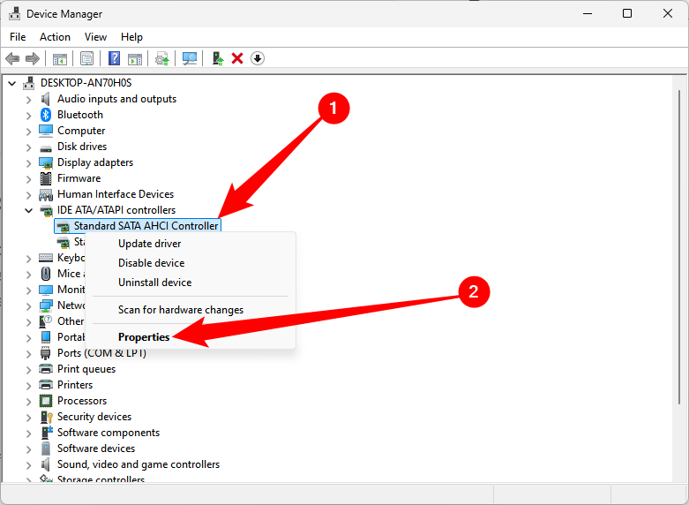Viewport: 689px width, 505px height.
Task: Choose Disable device from context menu
Action: [x=191, y=263]
